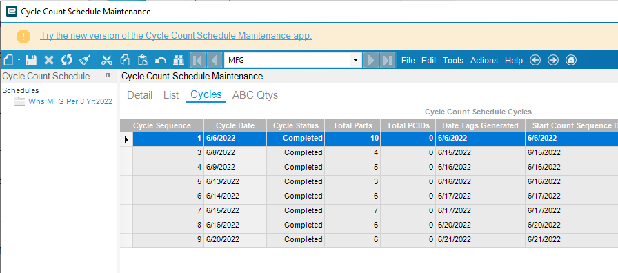Screen dimensions: 618x273
Task: Click Date Tags Generated 6/20/2022 cell
Action: tap(481, 225)
